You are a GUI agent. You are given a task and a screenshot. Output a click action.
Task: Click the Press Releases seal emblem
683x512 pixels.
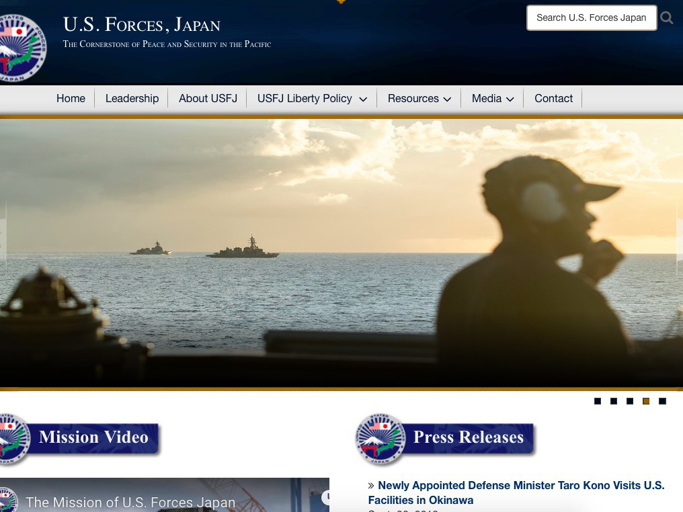click(x=380, y=438)
